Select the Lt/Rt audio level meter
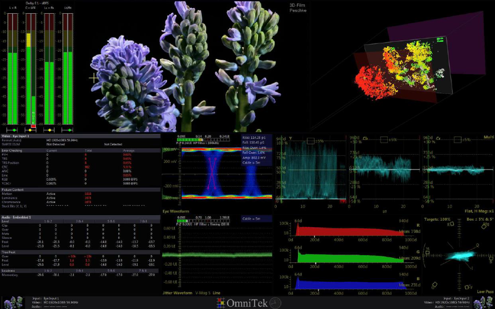This screenshot has width=495, height=309. [x=68, y=69]
